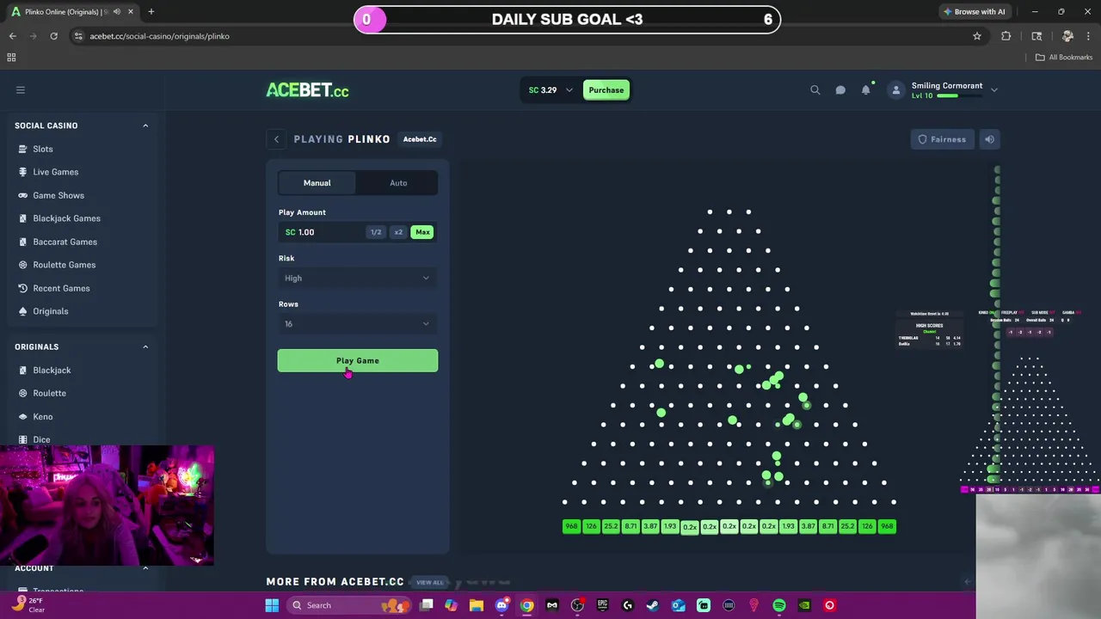Image resolution: width=1101 pixels, height=619 pixels.
Task: Open the Rows dropdown set to 16
Action: pyautogui.click(x=358, y=324)
